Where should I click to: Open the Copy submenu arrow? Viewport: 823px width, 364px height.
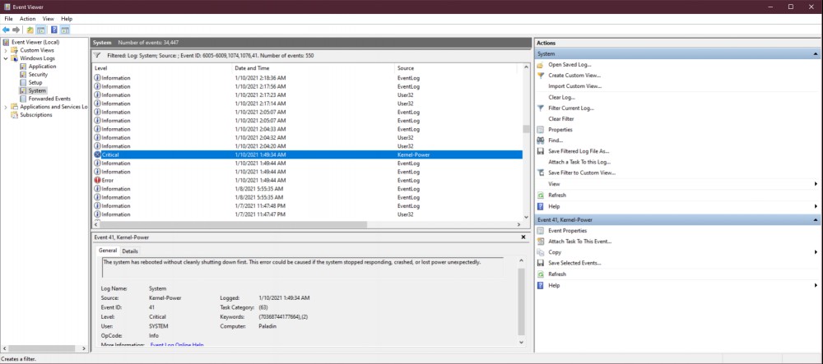pyautogui.click(x=816, y=252)
